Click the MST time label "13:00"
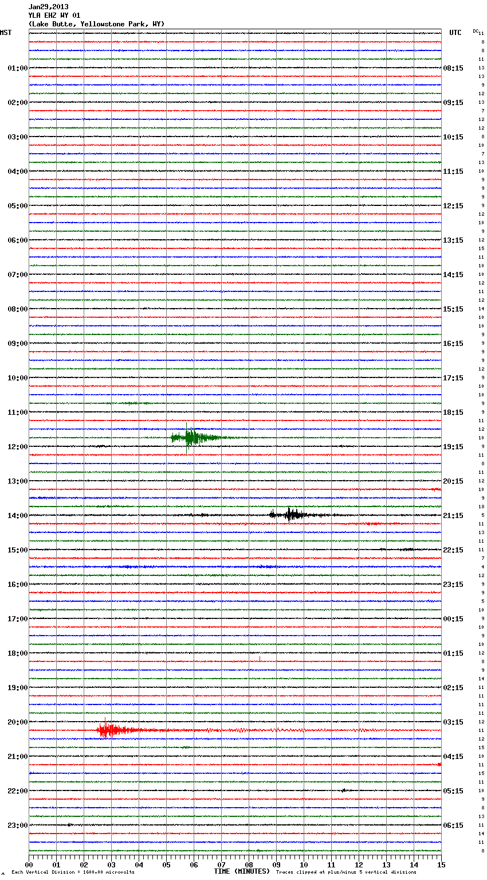This screenshot has height=880, width=487. click(x=18, y=481)
